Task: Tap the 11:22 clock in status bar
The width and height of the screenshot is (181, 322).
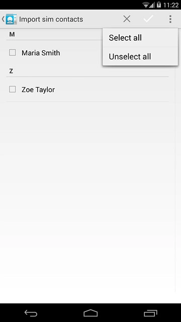Action: [x=171, y=5]
